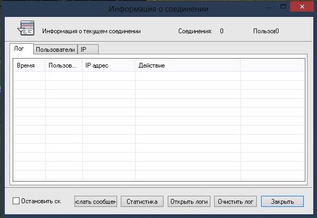Click the Информация о соединении title bar

tap(158, 9)
